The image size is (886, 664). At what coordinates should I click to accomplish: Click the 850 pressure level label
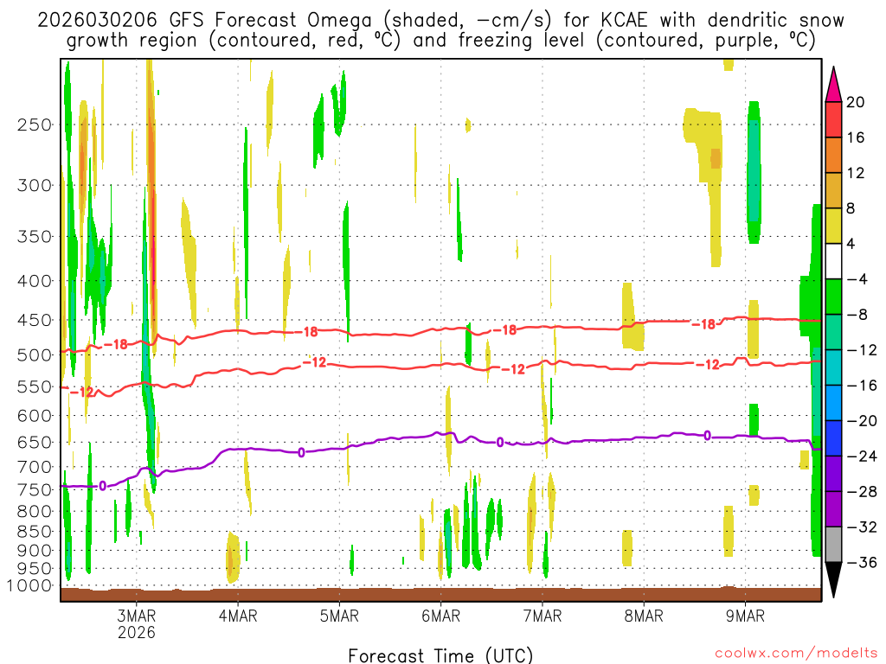coord(35,532)
